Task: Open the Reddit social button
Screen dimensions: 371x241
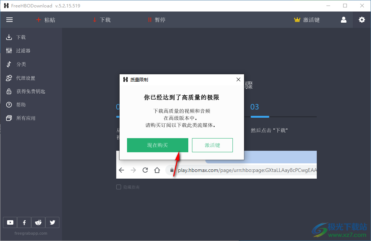Action: [x=38, y=222]
